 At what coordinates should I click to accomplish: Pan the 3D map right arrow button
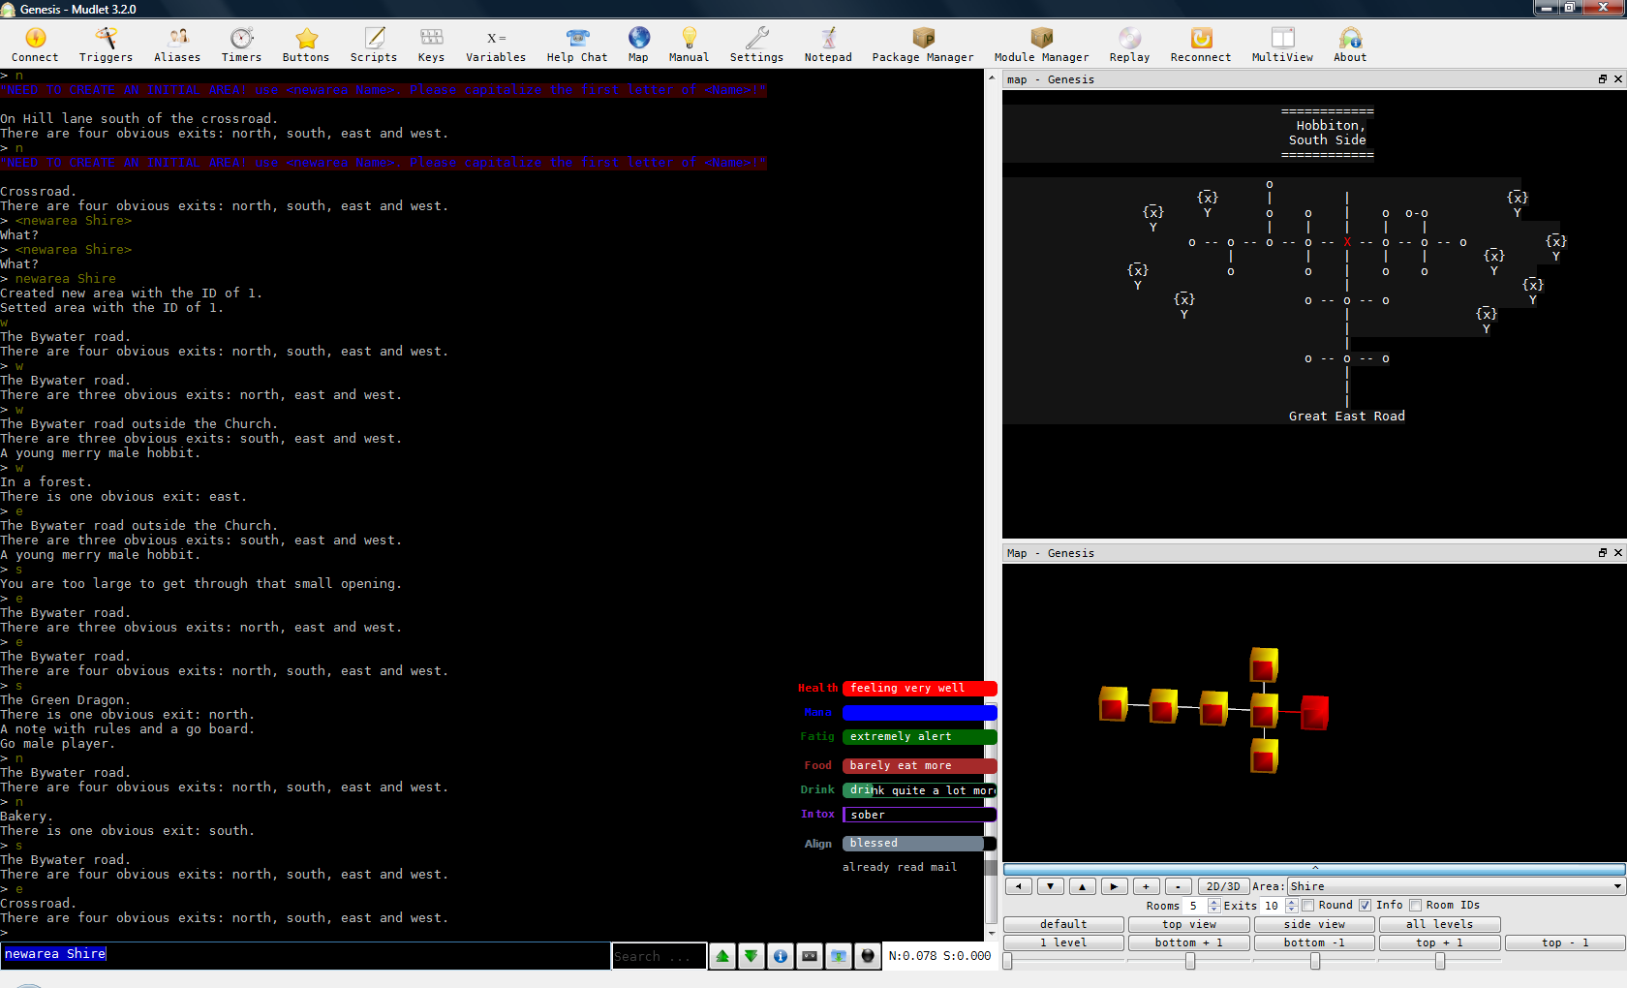pyautogui.click(x=1114, y=886)
